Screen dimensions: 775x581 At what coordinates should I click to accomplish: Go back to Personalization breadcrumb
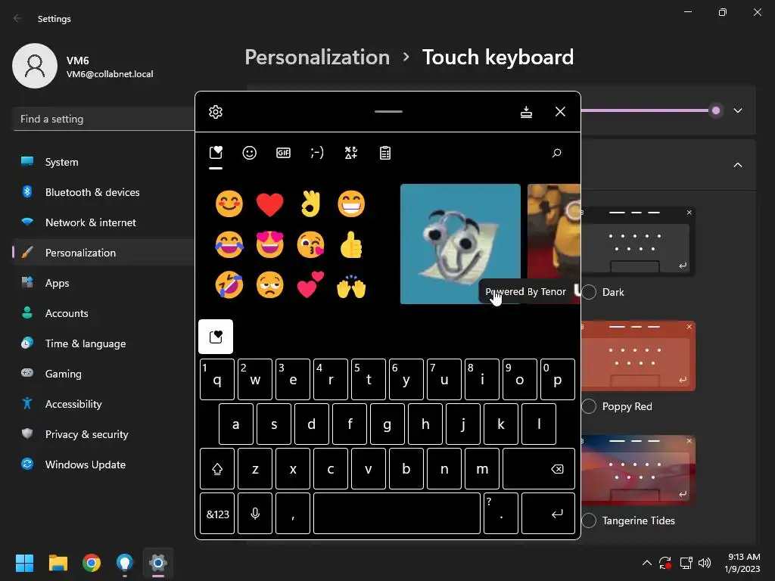coord(317,57)
